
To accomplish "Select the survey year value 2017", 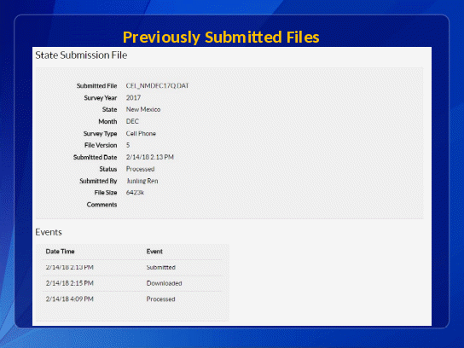I will [x=133, y=97].
